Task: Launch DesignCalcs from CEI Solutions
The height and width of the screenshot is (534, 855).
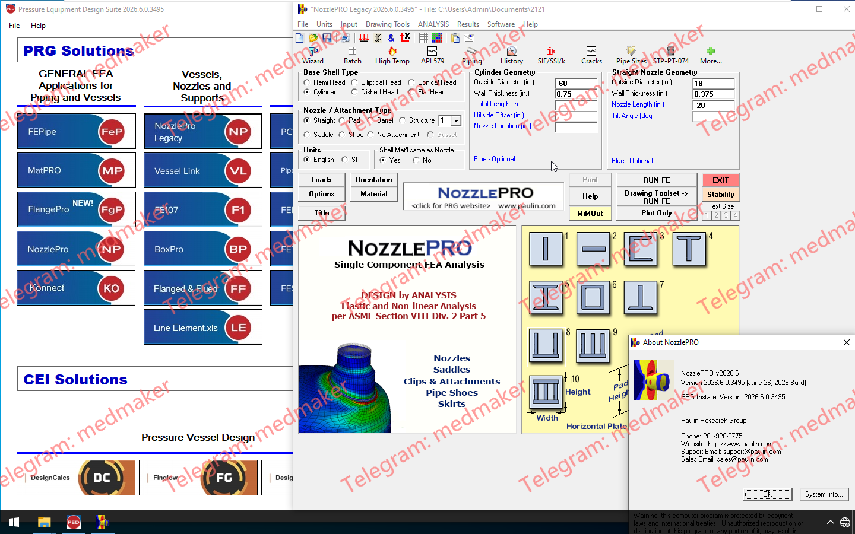Action: (76, 478)
